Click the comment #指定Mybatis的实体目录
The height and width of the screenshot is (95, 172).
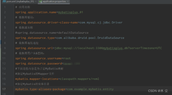tap(32, 84)
